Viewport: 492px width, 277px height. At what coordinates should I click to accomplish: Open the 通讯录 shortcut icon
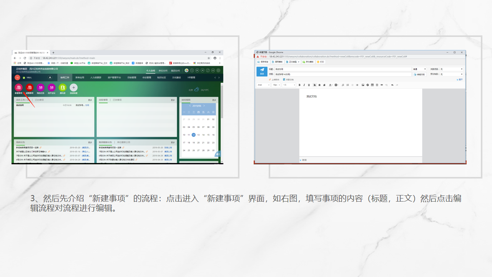point(62,88)
